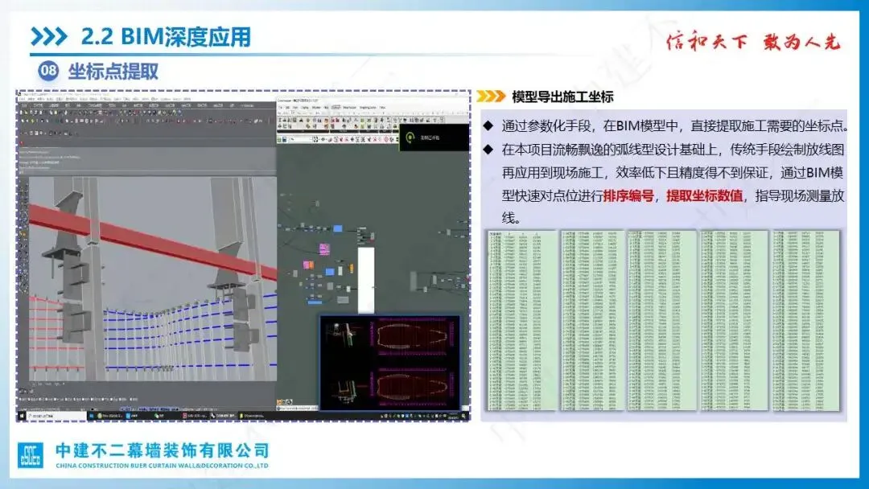Click the red text "提取坐标数值"
Image resolution: width=869 pixels, height=489 pixels.
704,195
